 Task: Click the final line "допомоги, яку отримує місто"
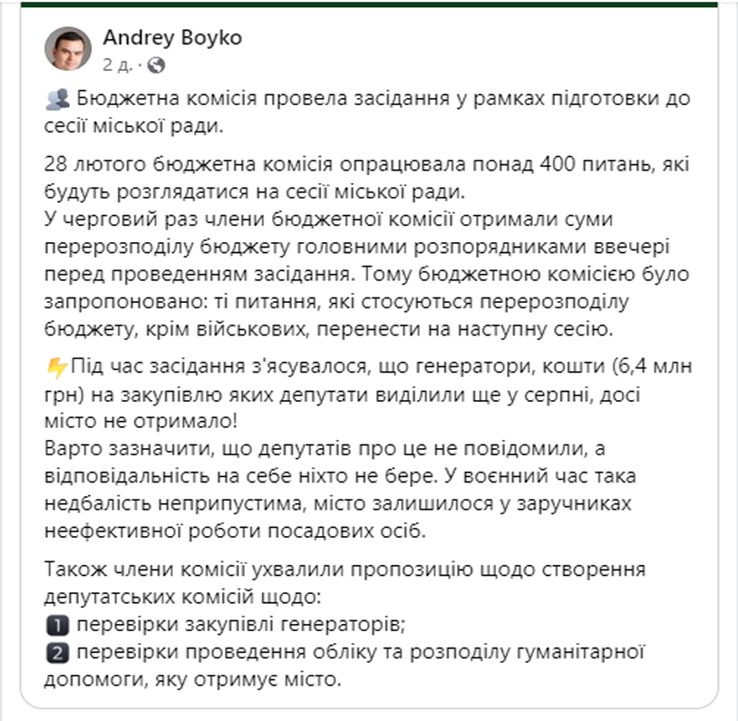click(x=193, y=679)
